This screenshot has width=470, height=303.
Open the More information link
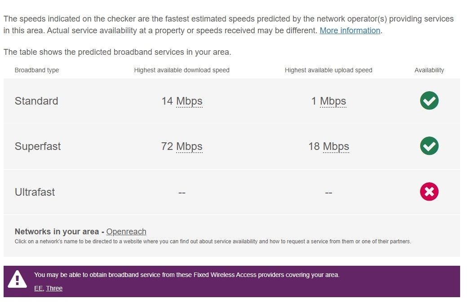pos(350,31)
